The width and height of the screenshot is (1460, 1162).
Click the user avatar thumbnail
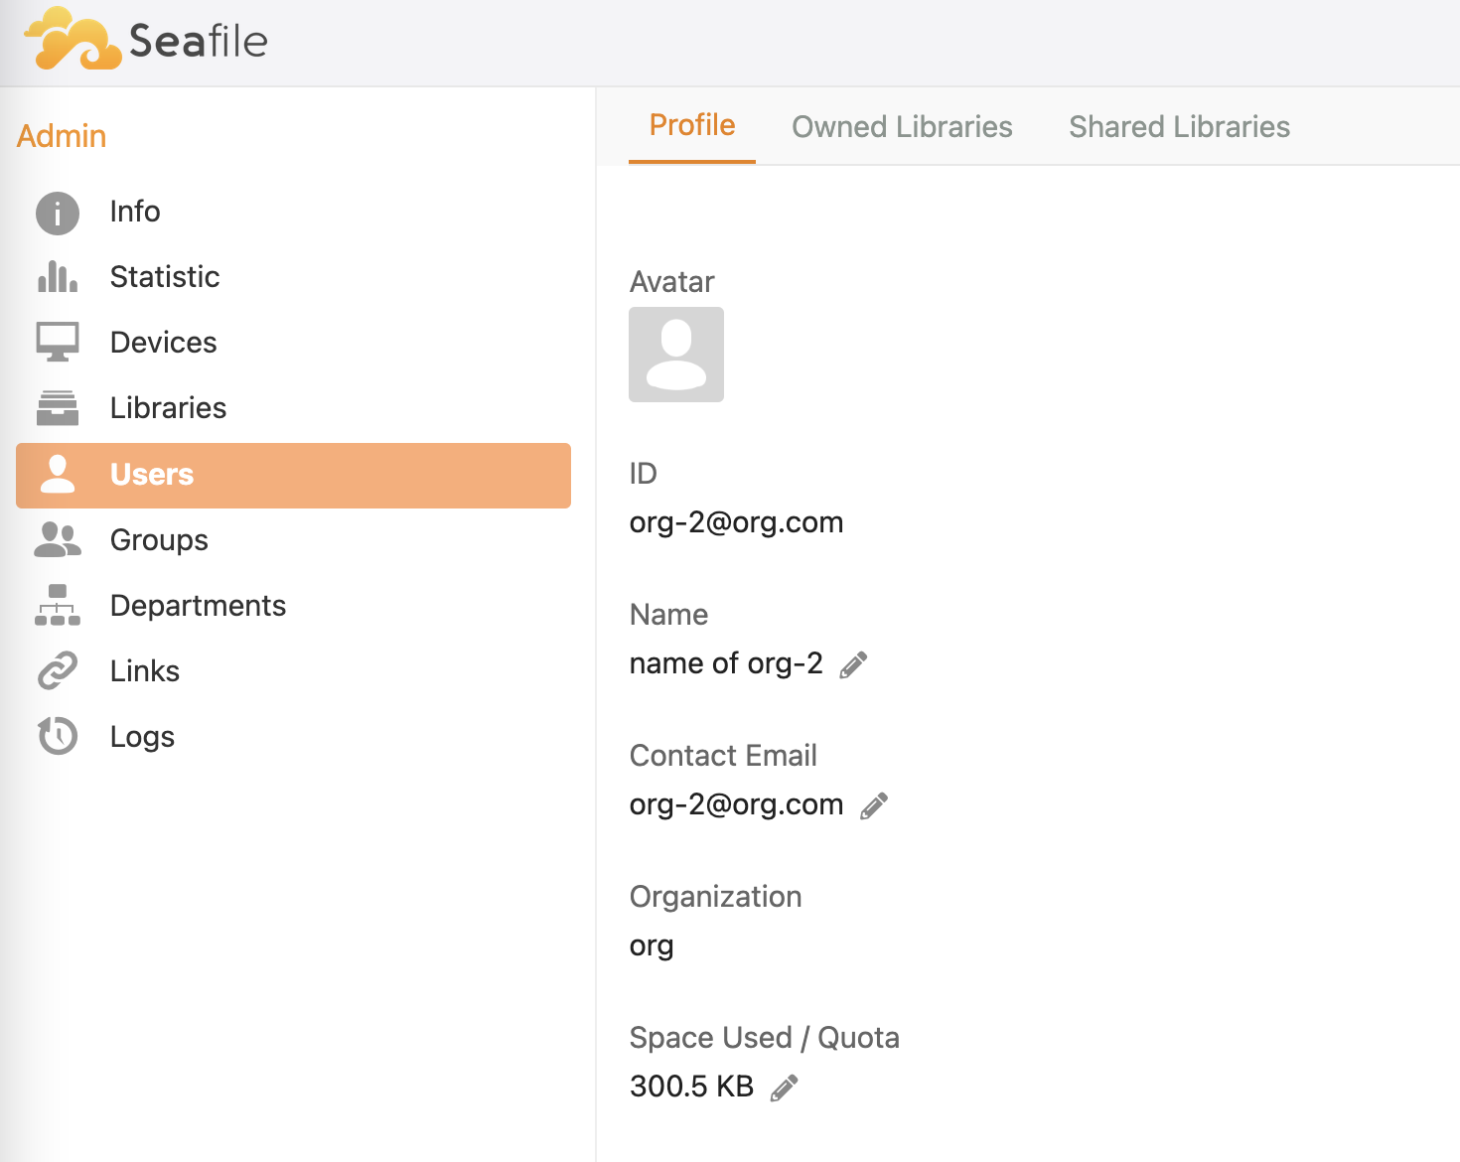(676, 355)
